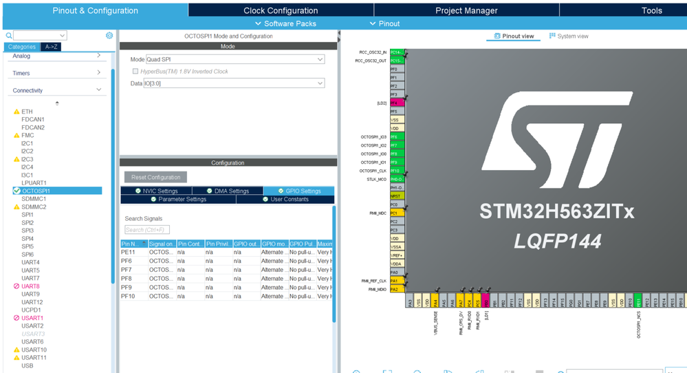
Task: Click the green check icon beside OCTOSPI1
Action: [17, 191]
